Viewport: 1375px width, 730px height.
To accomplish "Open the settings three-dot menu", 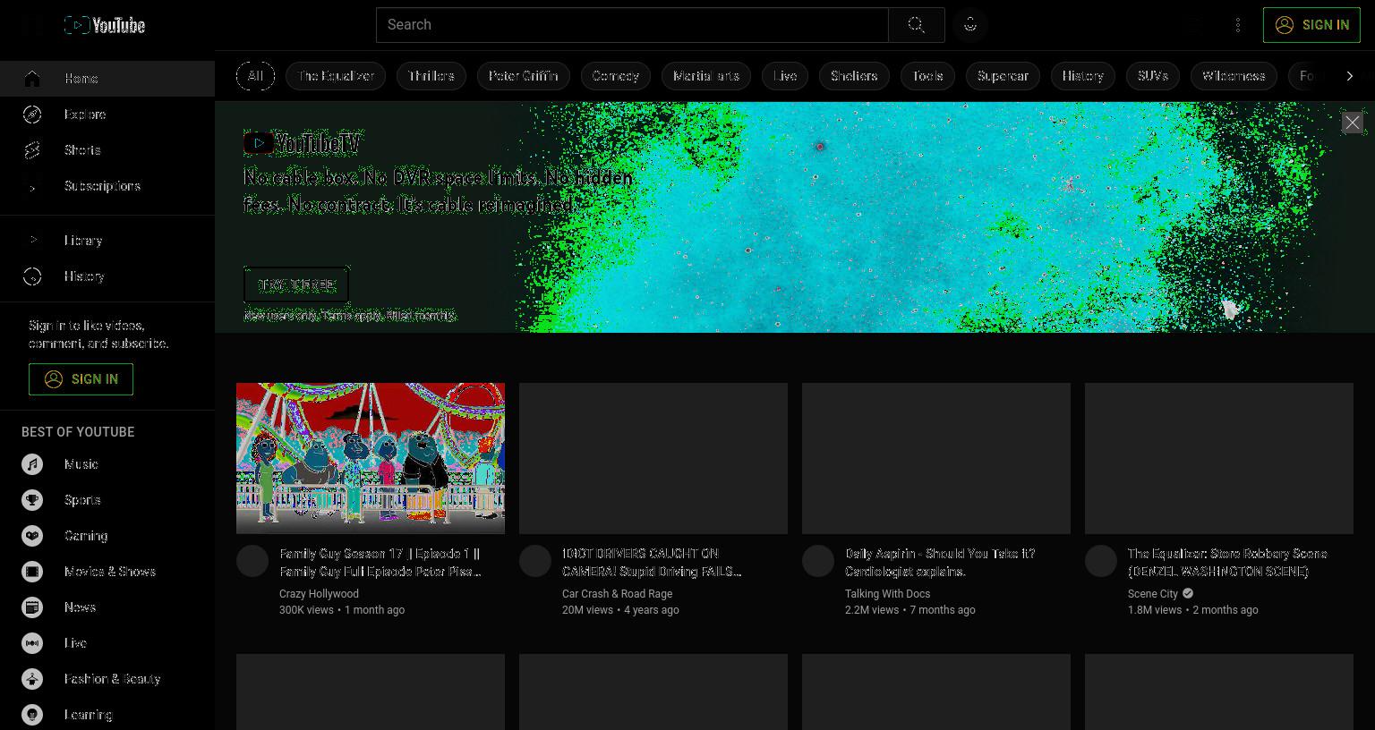I will pyautogui.click(x=1238, y=25).
